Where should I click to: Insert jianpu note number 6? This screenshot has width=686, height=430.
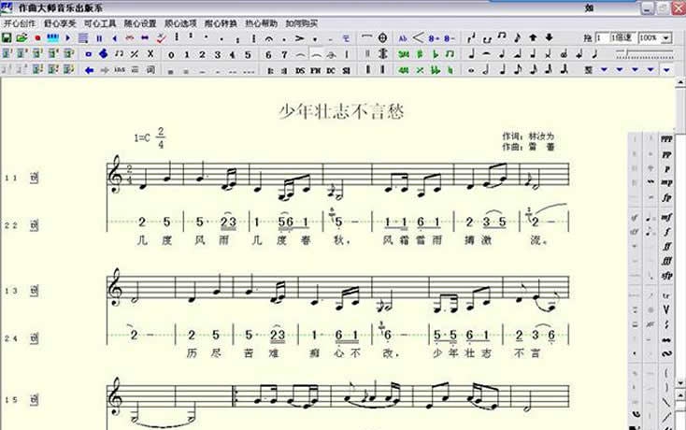click(x=268, y=54)
